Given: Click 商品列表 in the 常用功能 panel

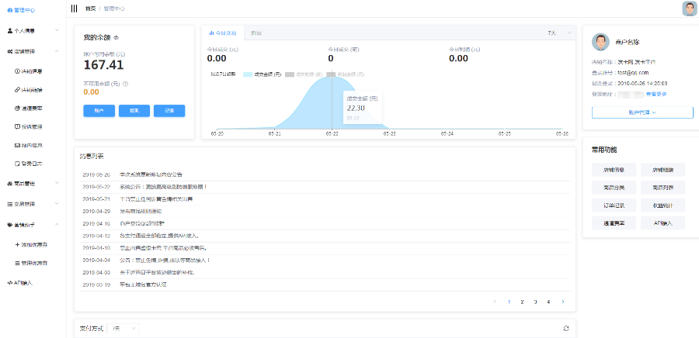Looking at the screenshot, I should point(663,188).
